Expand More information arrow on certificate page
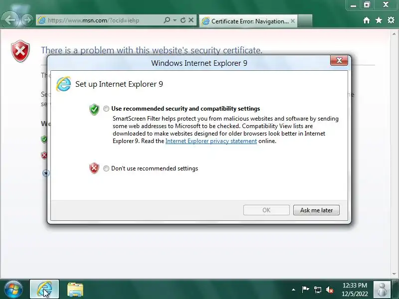Screen dimensions: 399x299 click(x=46, y=173)
